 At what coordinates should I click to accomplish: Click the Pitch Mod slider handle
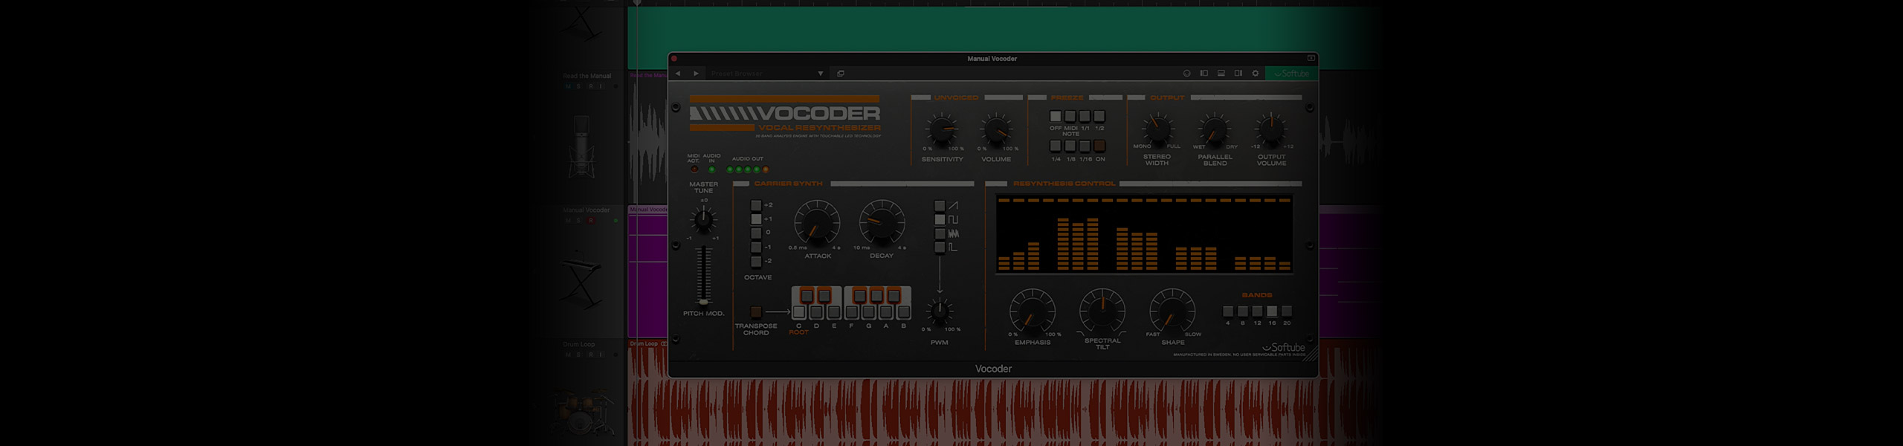tap(703, 301)
